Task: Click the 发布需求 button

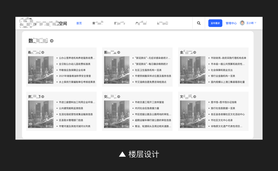Action: tap(215, 23)
